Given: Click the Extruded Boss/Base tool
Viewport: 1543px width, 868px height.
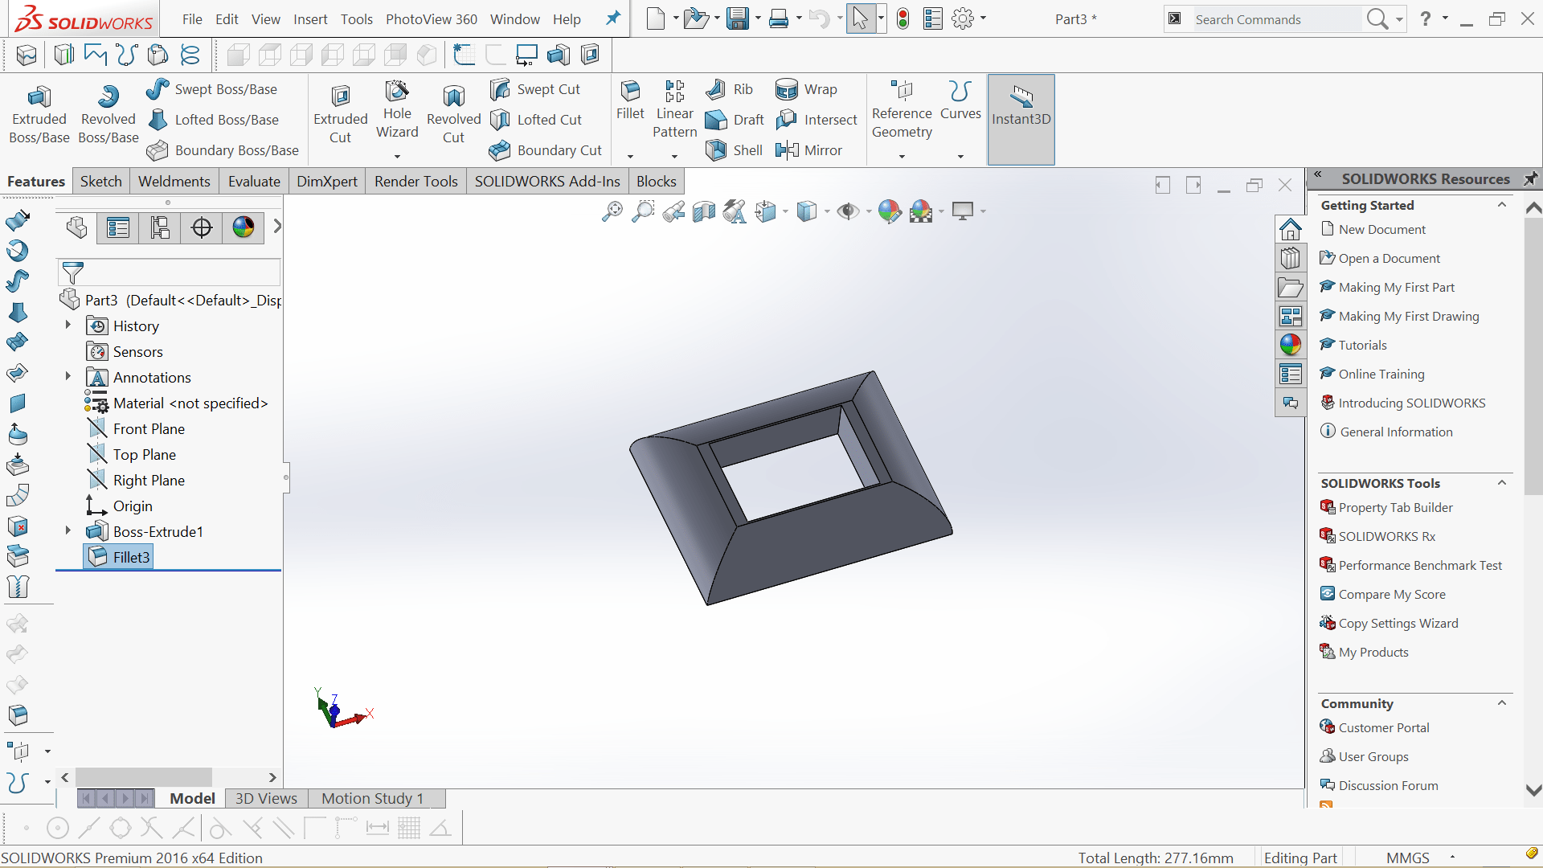Looking at the screenshot, I should 39,115.
